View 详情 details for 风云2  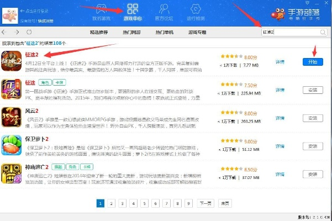280,118
